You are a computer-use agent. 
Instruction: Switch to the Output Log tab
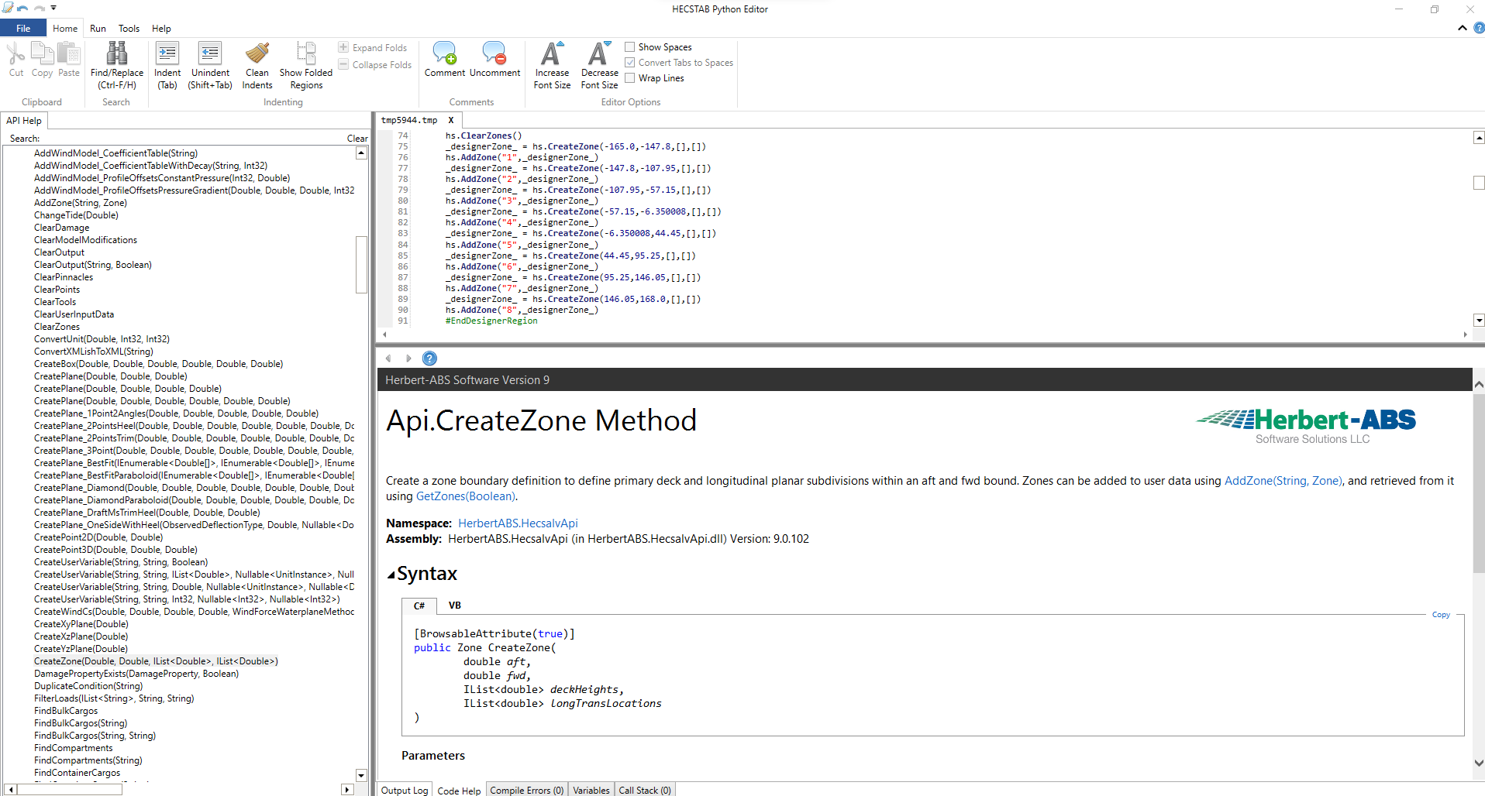[405, 790]
